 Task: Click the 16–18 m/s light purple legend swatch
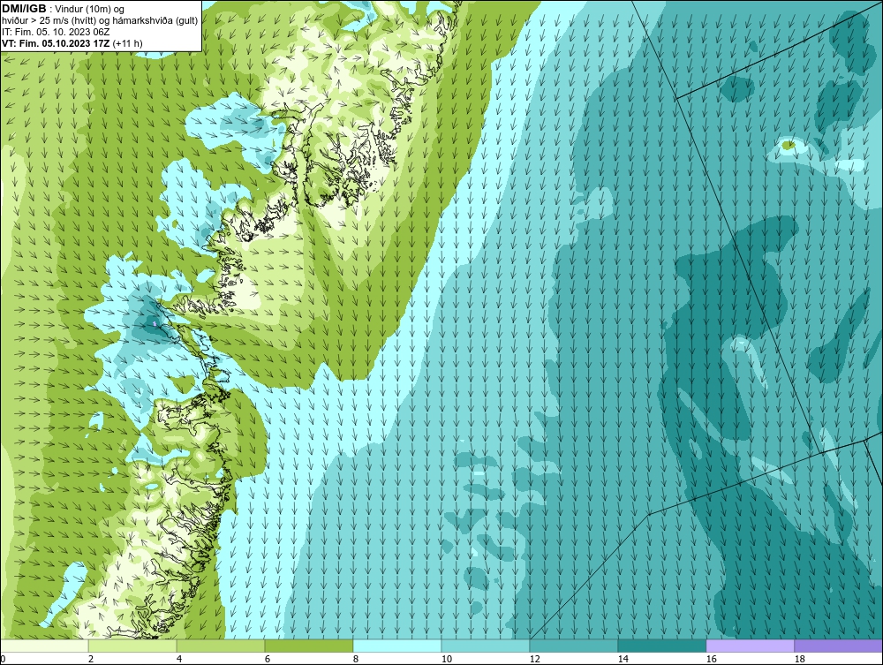coord(750,646)
